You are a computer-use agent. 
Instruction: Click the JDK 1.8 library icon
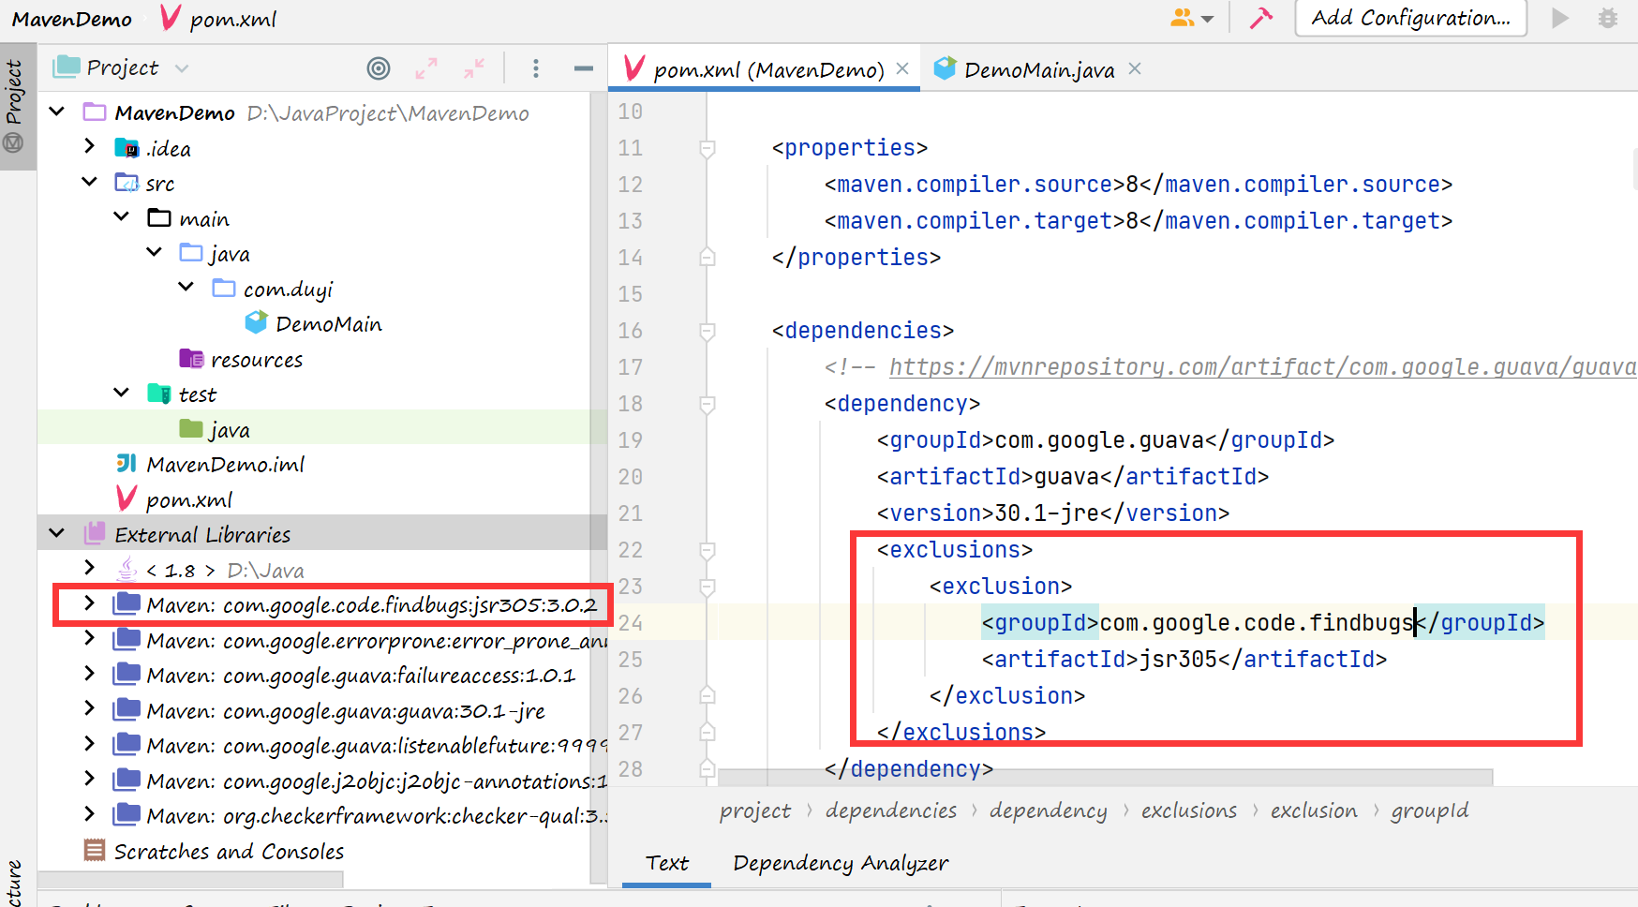pyautogui.click(x=127, y=569)
